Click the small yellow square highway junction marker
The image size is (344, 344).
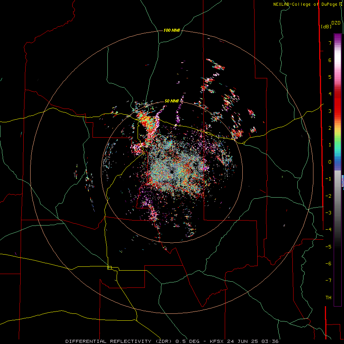tap(109, 268)
